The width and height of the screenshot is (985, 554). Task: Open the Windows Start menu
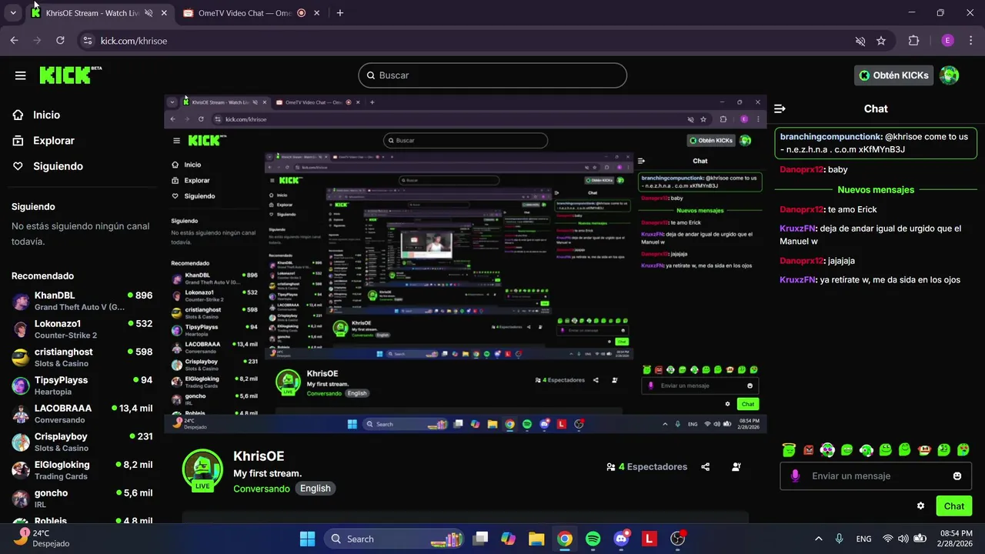coord(307,539)
